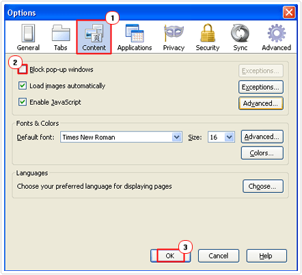Enable Block pop-up windows checkbox
This screenshot has width=302, height=275.
click(23, 69)
